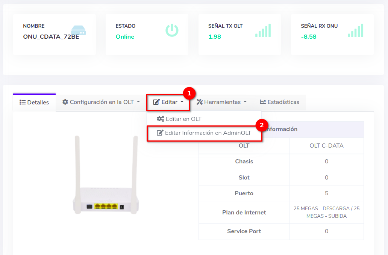
Task: Open the Estadísticas tab
Action: click(279, 102)
